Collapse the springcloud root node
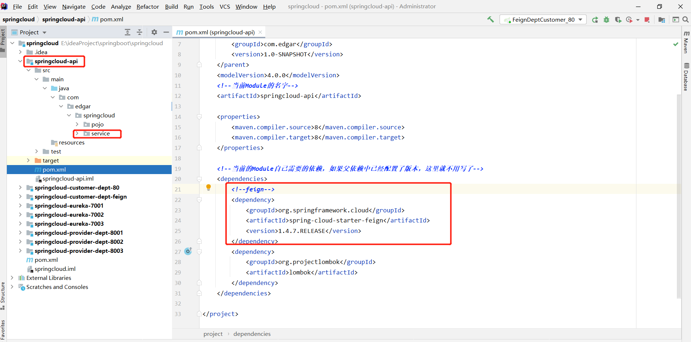 [x=12, y=43]
